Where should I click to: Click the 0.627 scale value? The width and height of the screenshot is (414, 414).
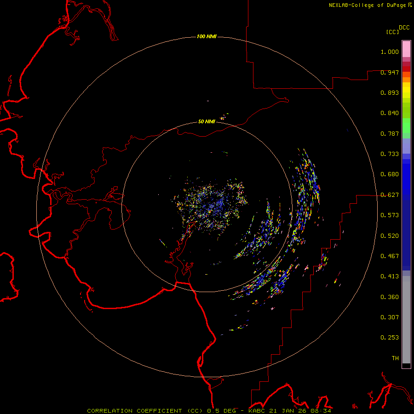tap(390, 195)
